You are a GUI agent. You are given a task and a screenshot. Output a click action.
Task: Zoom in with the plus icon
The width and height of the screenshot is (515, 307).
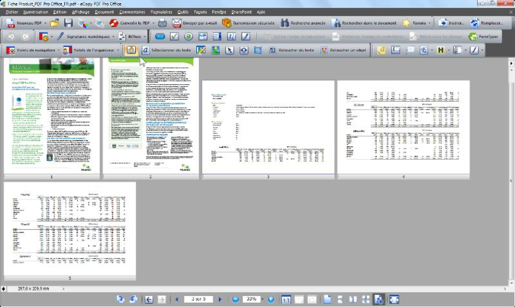(x=270, y=299)
